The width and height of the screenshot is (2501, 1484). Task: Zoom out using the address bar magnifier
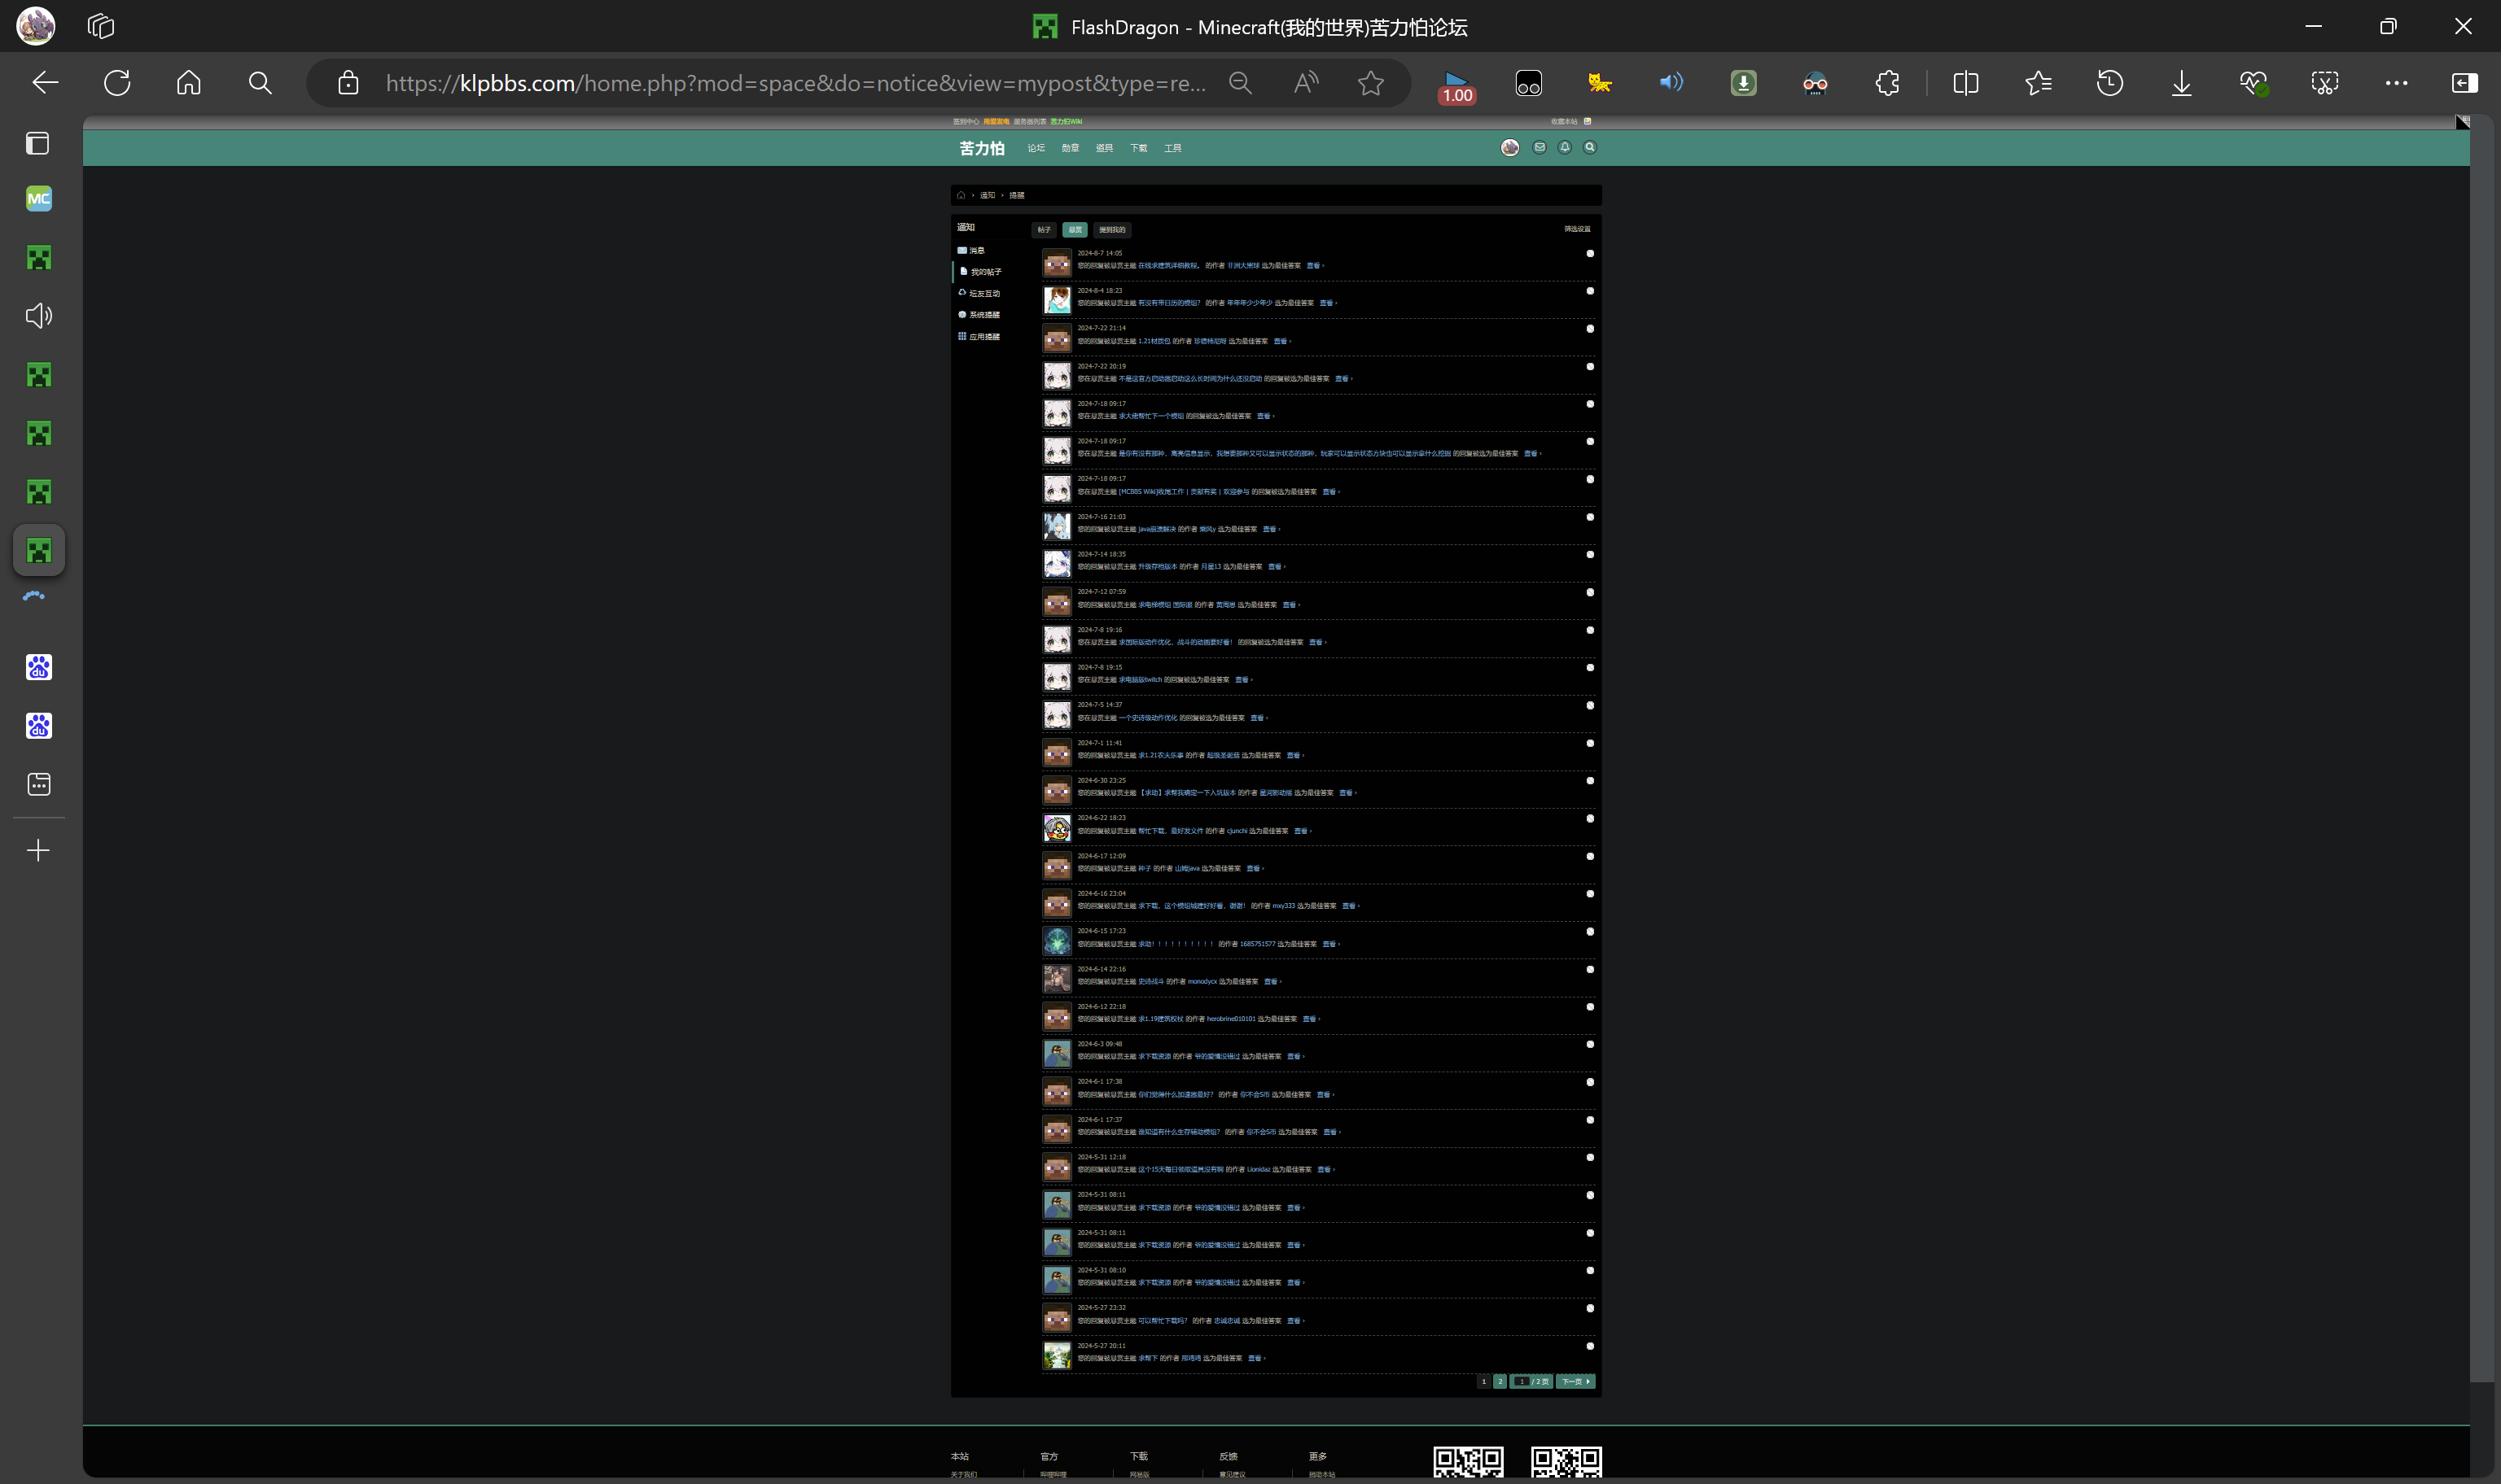pos(1241,83)
